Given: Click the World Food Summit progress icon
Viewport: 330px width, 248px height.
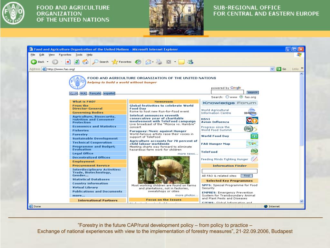Looking at the screenshot, I should 250,129.
